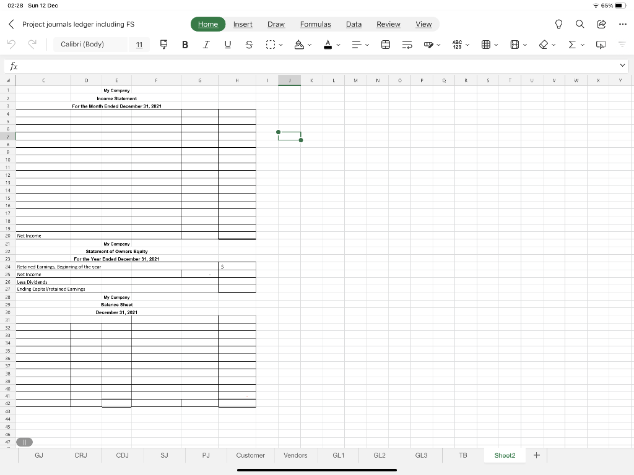634x475 pixels.
Task: Expand the Font Color dropdown arrow
Action: (339, 45)
